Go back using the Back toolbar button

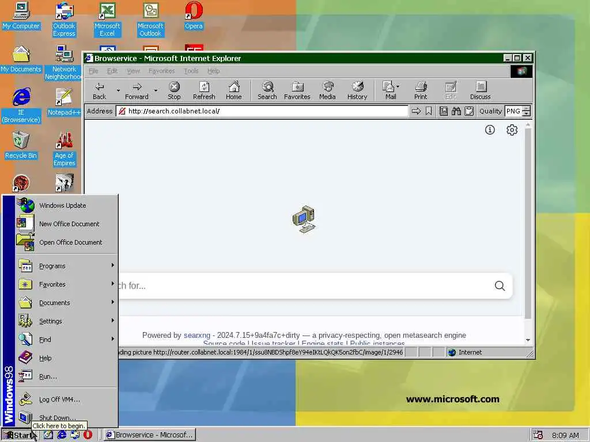[x=99, y=90]
